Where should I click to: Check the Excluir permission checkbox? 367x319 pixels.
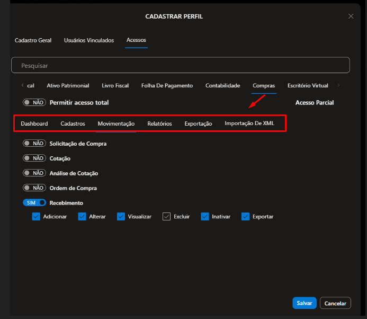[166, 216]
